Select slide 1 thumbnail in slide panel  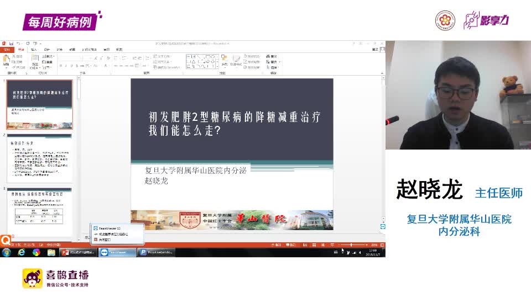[x=40, y=104]
